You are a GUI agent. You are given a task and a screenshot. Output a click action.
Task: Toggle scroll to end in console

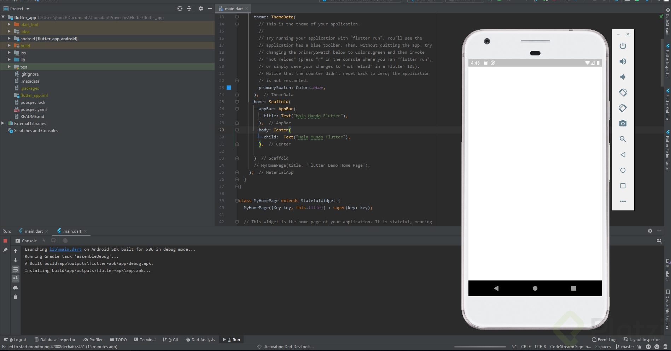click(16, 279)
